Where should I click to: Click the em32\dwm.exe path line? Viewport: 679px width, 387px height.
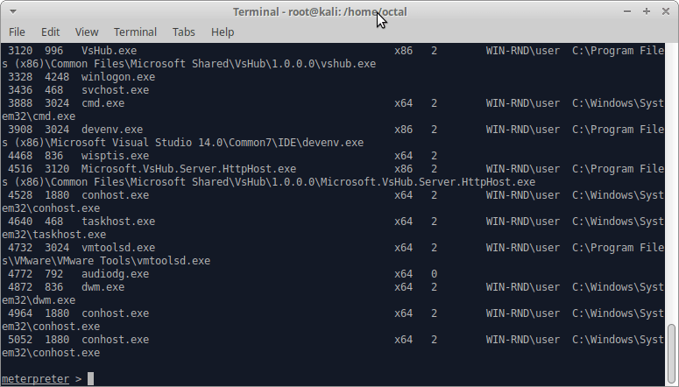coord(39,300)
